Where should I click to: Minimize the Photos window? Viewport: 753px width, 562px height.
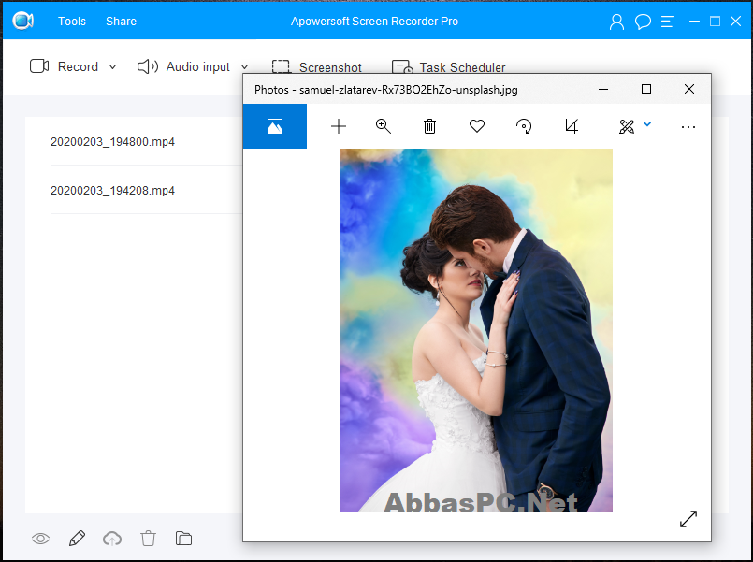(x=603, y=89)
